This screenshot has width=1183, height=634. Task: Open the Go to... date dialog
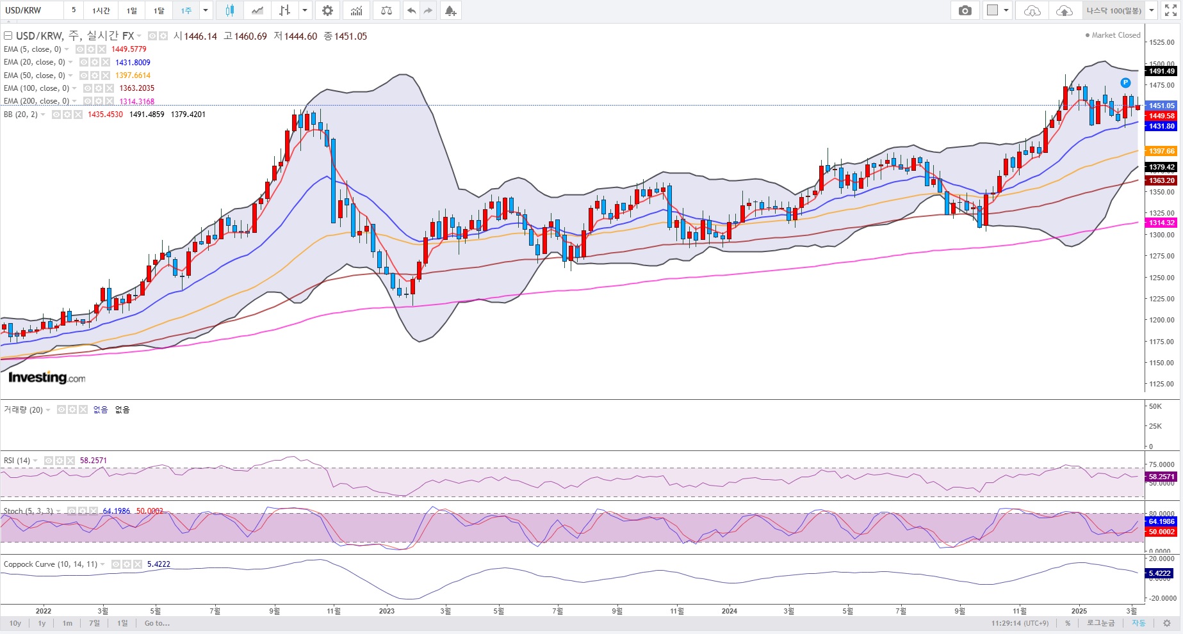click(157, 623)
